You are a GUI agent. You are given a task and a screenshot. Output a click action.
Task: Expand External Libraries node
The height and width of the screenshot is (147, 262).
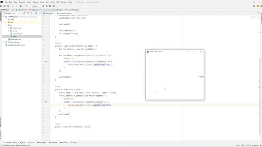(4, 42)
